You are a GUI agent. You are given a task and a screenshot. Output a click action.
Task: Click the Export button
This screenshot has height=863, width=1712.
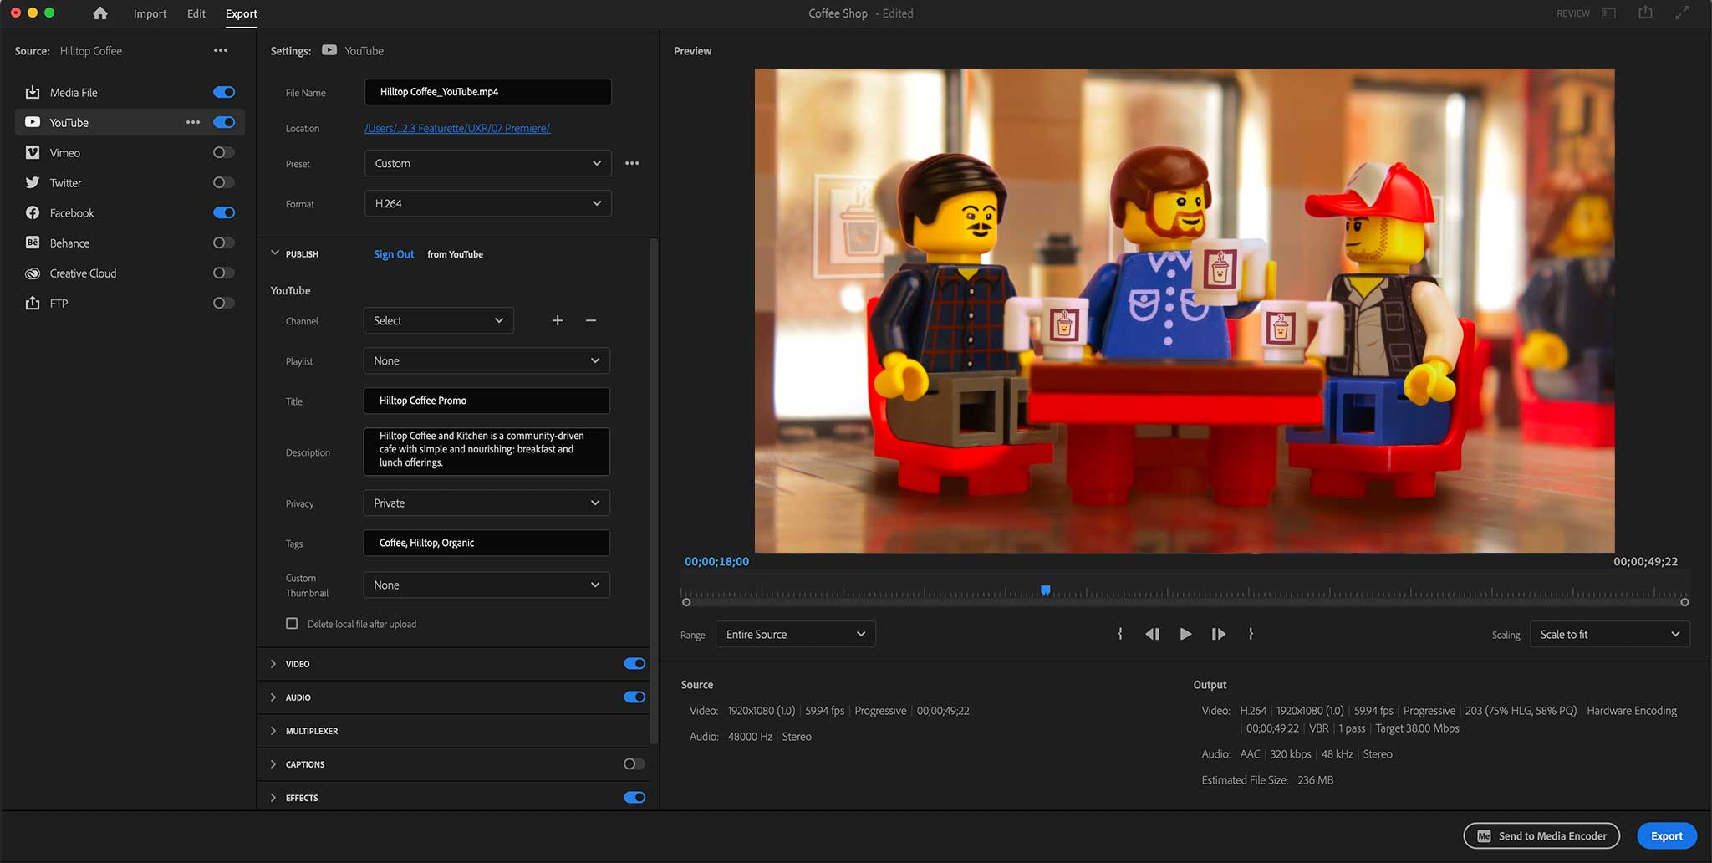coord(1667,835)
